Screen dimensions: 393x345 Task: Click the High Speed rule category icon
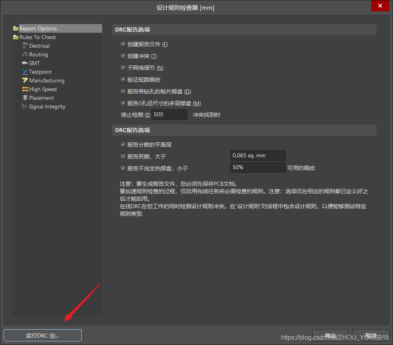(25, 89)
